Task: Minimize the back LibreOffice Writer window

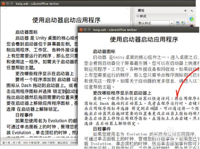Action: (8, 4)
